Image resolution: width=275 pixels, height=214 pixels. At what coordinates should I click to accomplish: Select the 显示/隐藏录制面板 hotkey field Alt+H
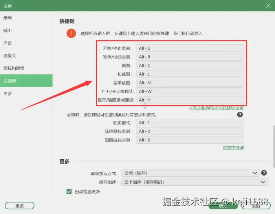click(190, 100)
